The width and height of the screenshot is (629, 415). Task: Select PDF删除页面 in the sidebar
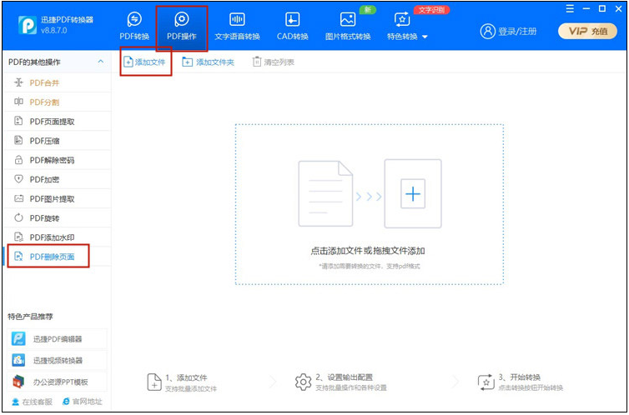pos(56,257)
